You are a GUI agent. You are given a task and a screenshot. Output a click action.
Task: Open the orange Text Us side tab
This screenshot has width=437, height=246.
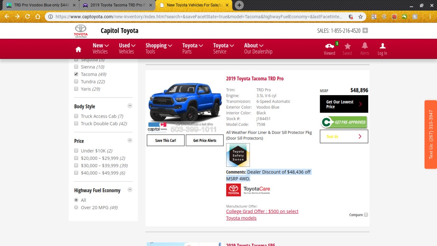click(431, 134)
